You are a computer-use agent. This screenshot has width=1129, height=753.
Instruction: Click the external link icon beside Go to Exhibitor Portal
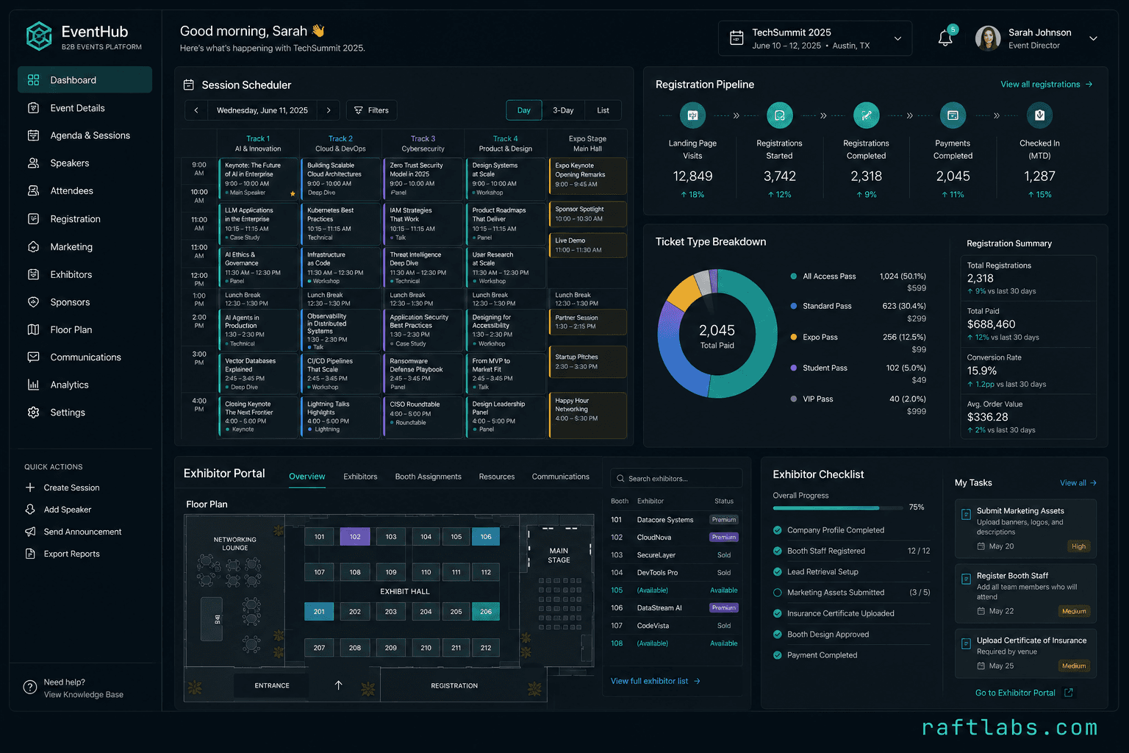click(x=1069, y=693)
